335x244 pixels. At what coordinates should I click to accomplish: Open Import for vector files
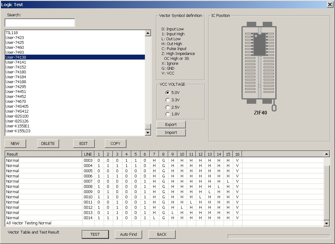click(x=171, y=132)
